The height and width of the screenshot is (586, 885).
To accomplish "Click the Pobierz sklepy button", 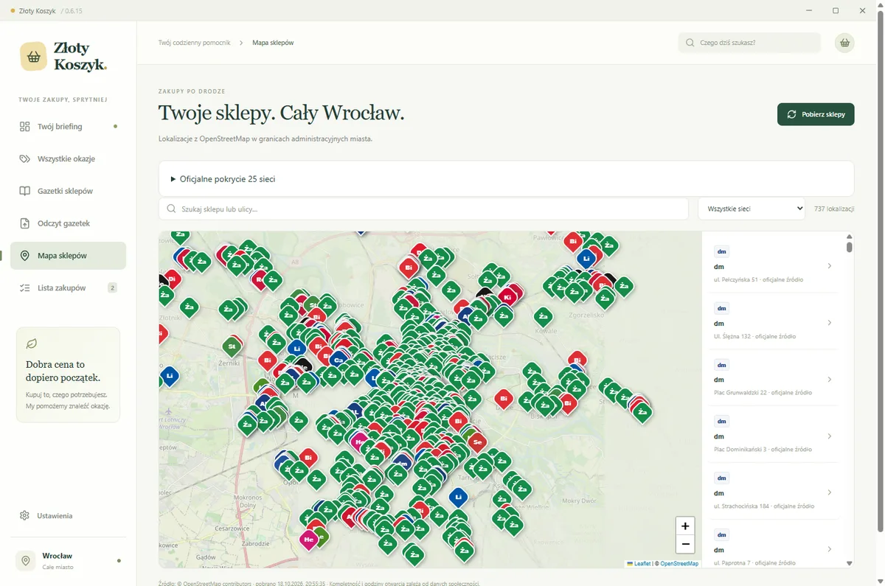I will coord(816,114).
